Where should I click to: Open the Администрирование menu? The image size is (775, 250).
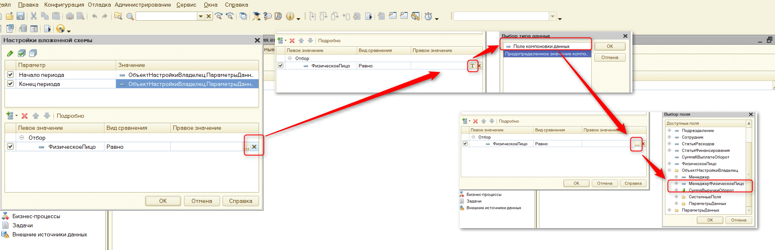point(143,5)
